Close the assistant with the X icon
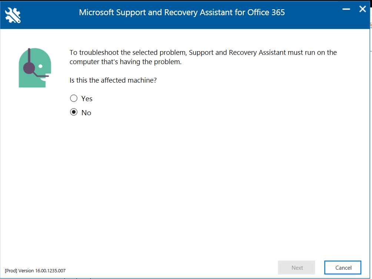Image resolution: width=372 pixels, height=279 pixels. pos(362,9)
